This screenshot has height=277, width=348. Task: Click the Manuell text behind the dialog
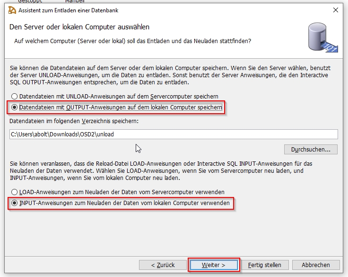pos(74,1)
